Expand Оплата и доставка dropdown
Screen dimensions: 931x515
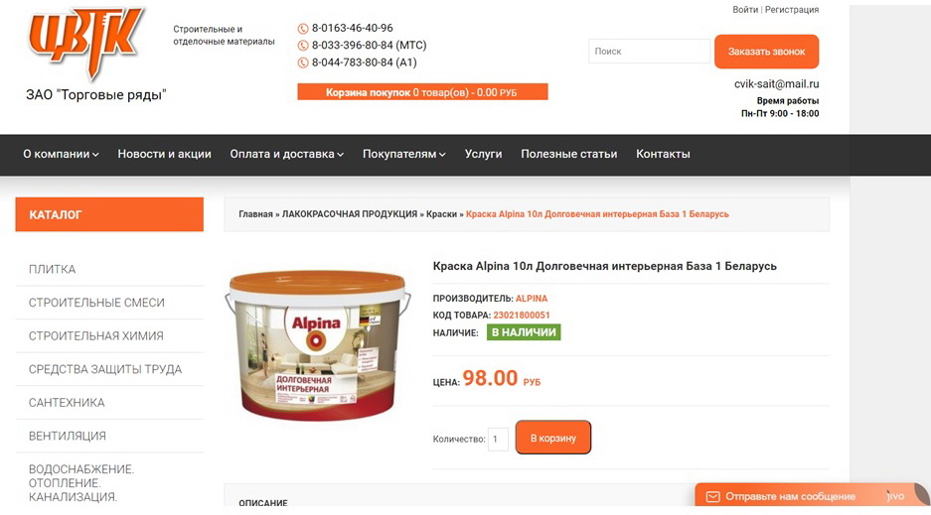tap(287, 154)
